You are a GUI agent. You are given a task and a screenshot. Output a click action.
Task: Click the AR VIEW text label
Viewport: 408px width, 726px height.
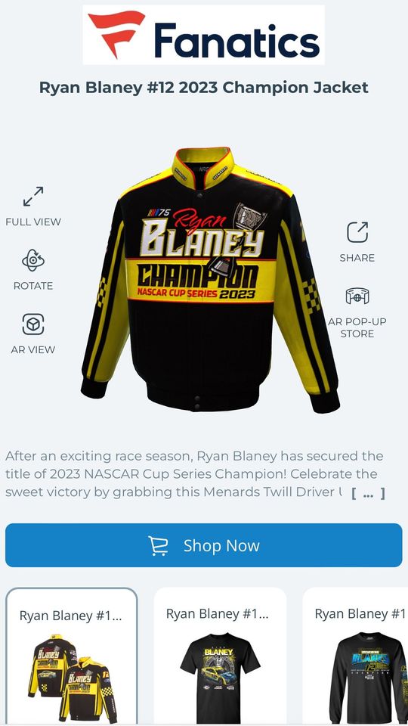[x=33, y=349]
